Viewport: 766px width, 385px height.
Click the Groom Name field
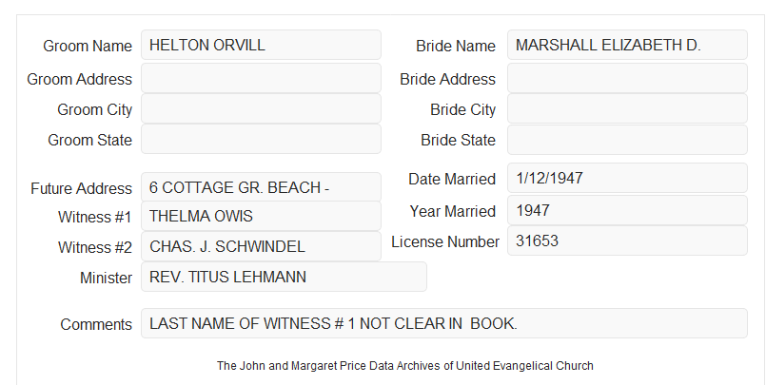(261, 45)
